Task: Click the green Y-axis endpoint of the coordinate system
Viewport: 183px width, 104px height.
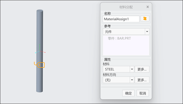Action: coord(40,44)
